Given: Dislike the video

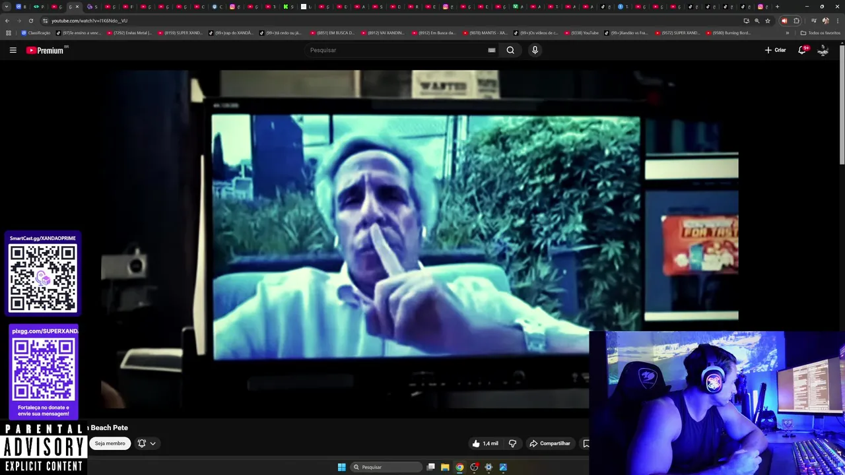Looking at the screenshot, I should pos(512,443).
